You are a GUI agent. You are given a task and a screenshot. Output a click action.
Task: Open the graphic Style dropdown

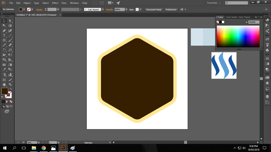point(141,9)
